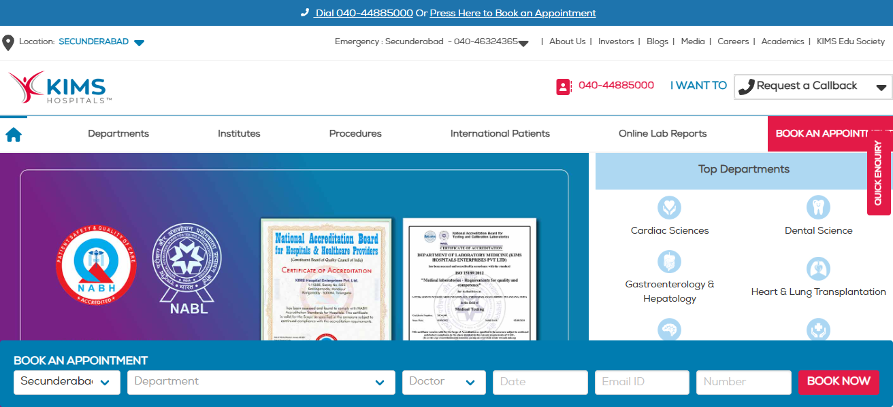Click the red 040-44885000 phone number
The image size is (893, 407).
point(616,86)
